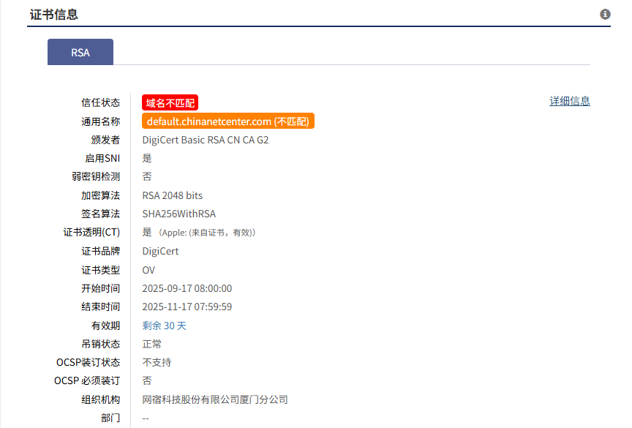Select the default.chinanetcenter.com mismatch badge
This screenshot has width=632, height=428.
tap(227, 120)
